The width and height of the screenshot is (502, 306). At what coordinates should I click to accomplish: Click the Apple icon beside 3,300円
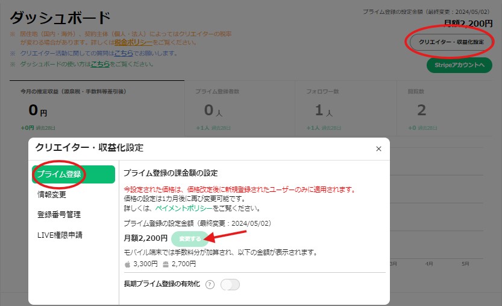(x=127, y=264)
